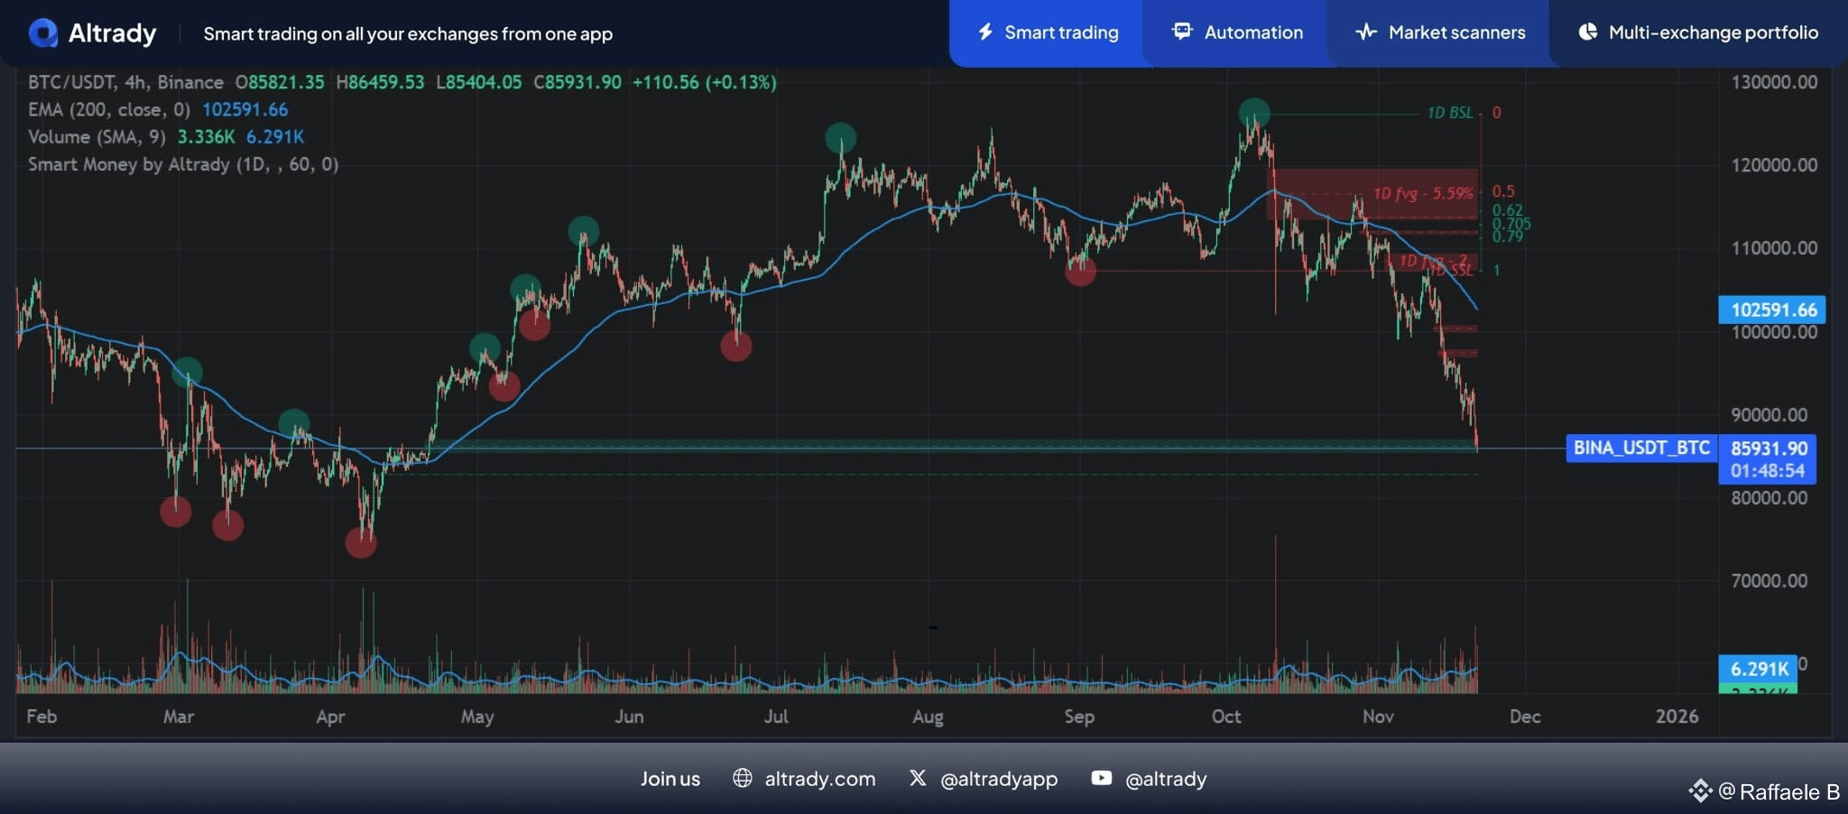Open the Multi-exchange portfolio tab
Screen dimensions: 1848x814
[x=1698, y=33]
